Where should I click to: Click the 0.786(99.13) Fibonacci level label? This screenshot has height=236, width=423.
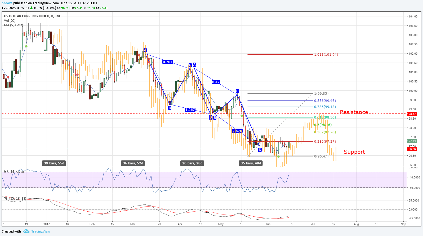325,107
